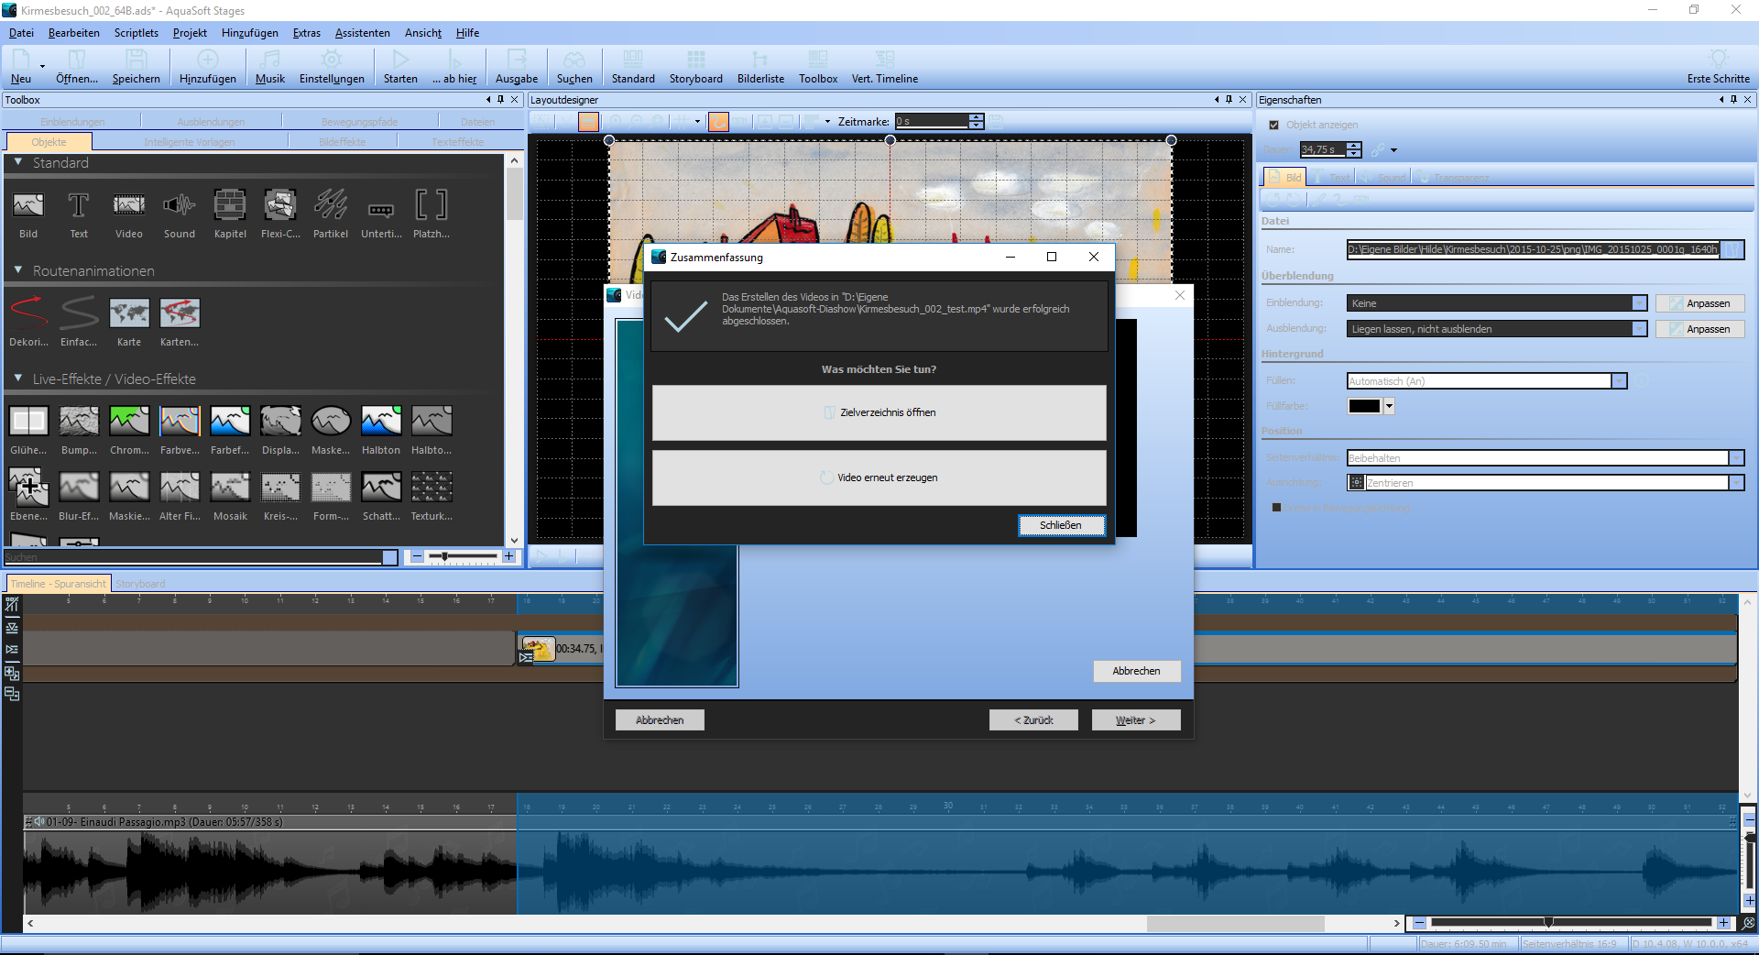Click the Zeitmarke input field
This screenshot has height=955, width=1759.
coord(931,121)
